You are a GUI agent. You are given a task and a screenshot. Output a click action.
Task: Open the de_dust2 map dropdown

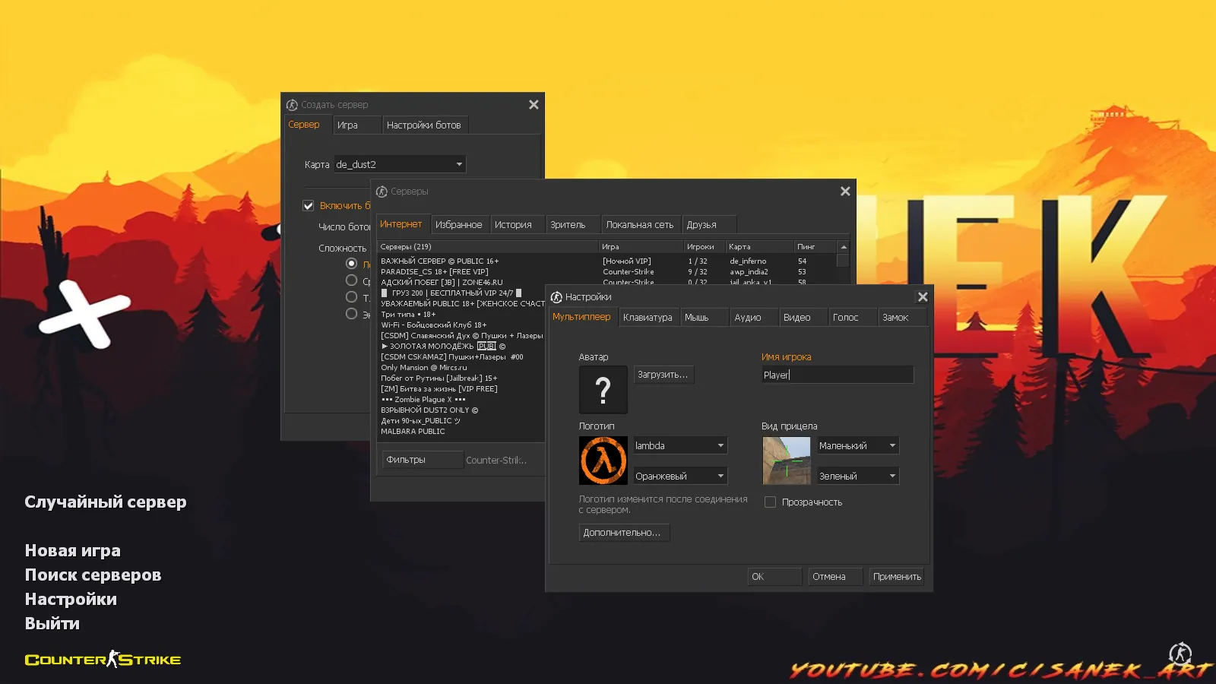400,164
